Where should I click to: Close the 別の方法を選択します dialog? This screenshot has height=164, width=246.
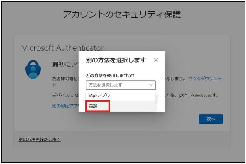pyautogui.click(x=156, y=60)
